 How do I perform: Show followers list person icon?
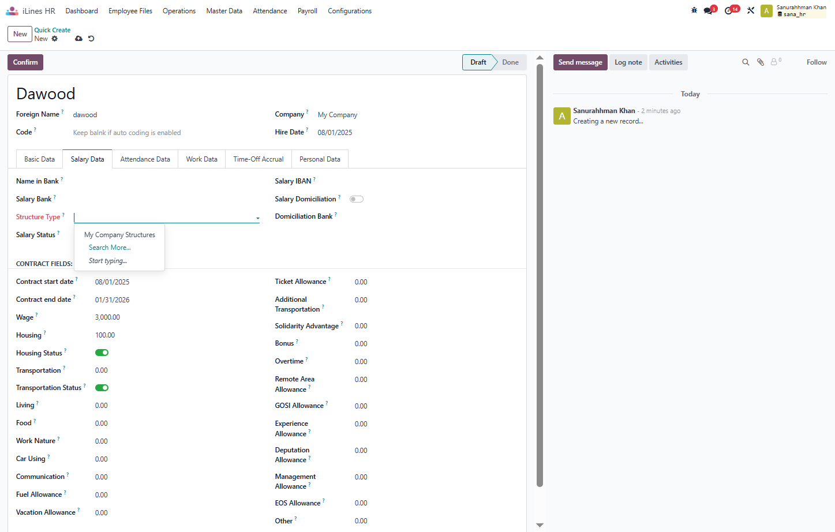pyautogui.click(x=776, y=61)
